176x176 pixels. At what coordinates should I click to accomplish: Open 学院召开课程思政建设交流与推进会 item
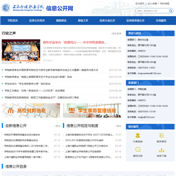(22, 135)
